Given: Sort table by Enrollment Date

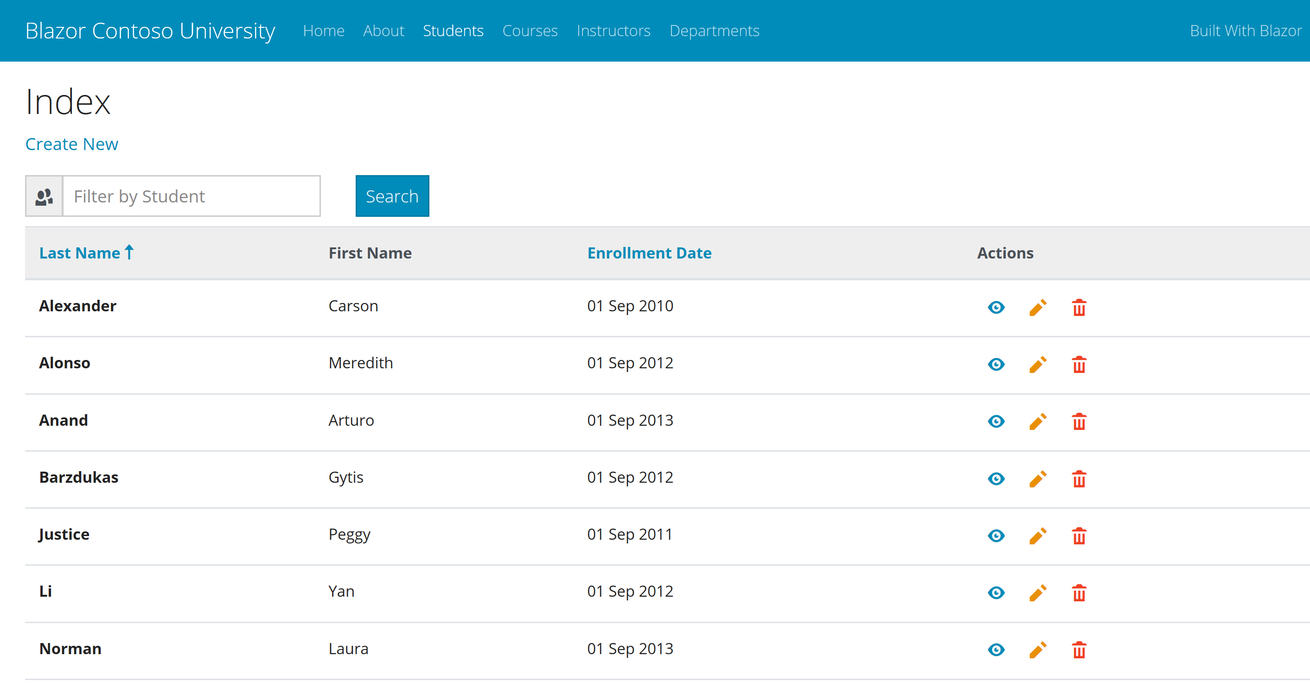Looking at the screenshot, I should pyautogui.click(x=649, y=252).
